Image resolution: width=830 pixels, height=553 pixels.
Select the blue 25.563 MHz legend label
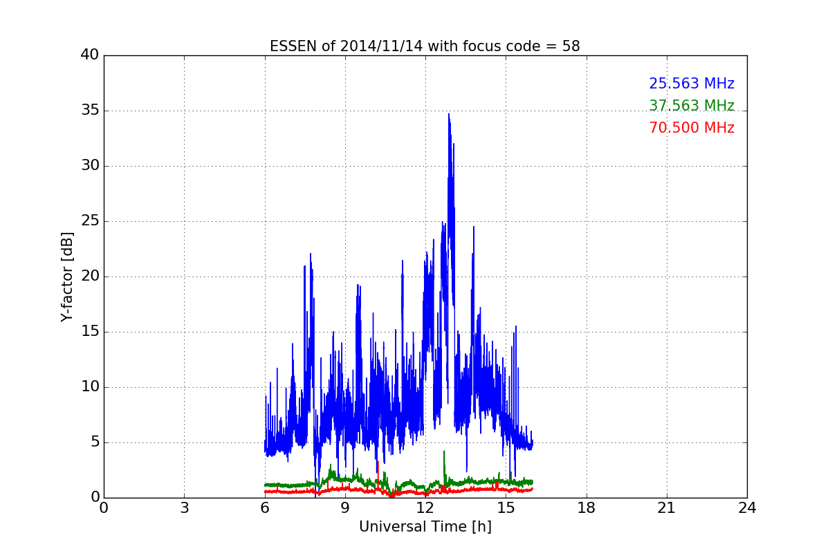pos(692,84)
